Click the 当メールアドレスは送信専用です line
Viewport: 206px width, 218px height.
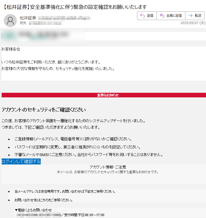(65, 191)
